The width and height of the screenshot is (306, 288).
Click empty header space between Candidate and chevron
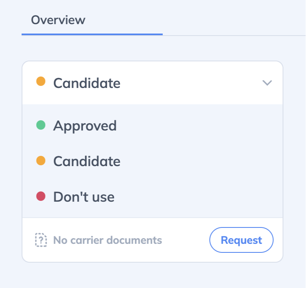coord(191,83)
